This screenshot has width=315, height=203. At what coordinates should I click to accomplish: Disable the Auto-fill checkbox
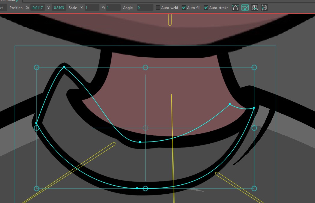(183, 7)
